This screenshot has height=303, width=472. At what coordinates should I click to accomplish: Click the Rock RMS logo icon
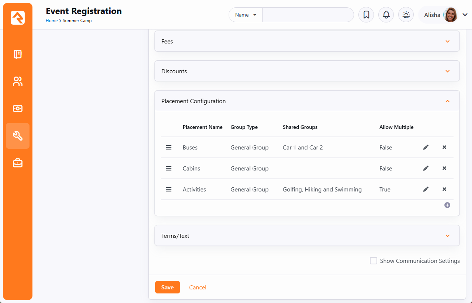(18, 18)
